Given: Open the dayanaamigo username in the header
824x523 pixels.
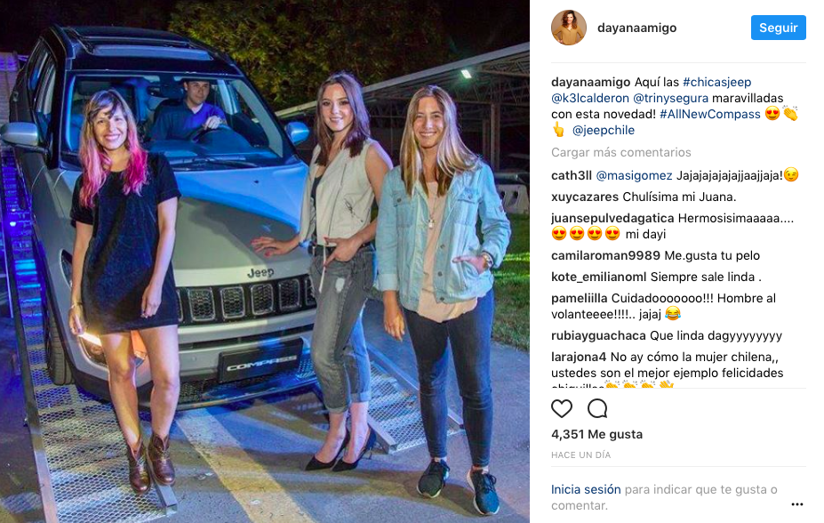Looking at the screenshot, I should click(637, 28).
